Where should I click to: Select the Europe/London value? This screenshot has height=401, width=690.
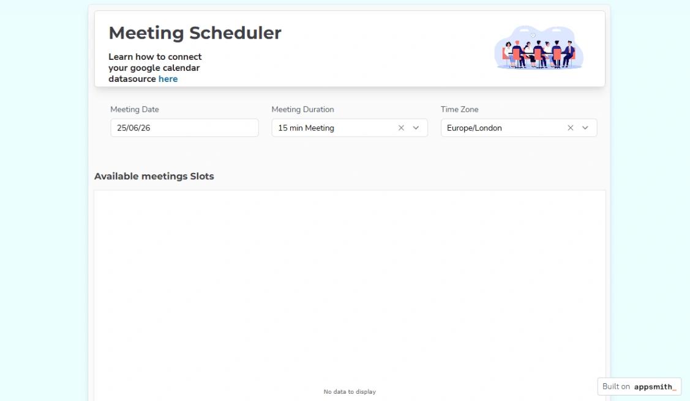click(x=474, y=128)
